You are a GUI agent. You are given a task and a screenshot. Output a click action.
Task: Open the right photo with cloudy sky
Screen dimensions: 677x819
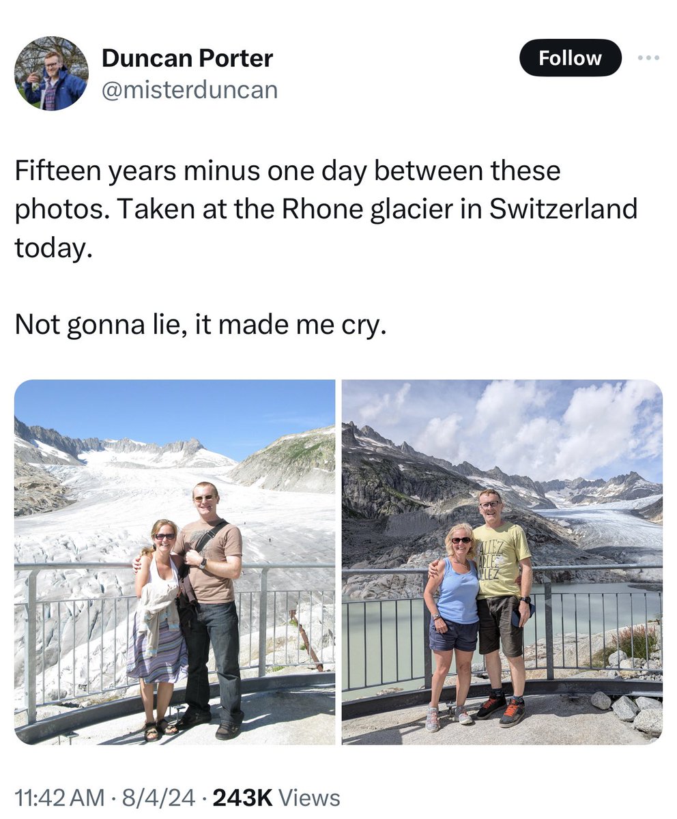pyautogui.click(x=502, y=562)
